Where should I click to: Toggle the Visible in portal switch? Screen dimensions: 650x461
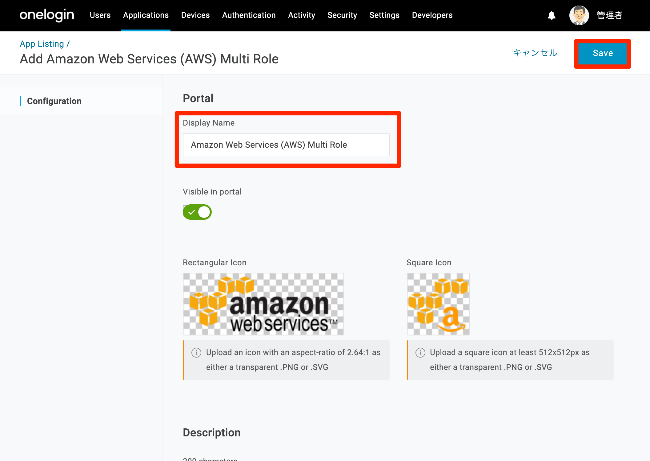(197, 212)
